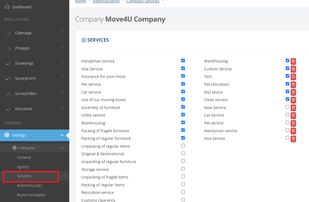Delete the Clean service via trash icon
The height and width of the screenshot is (202, 309).
click(293, 100)
